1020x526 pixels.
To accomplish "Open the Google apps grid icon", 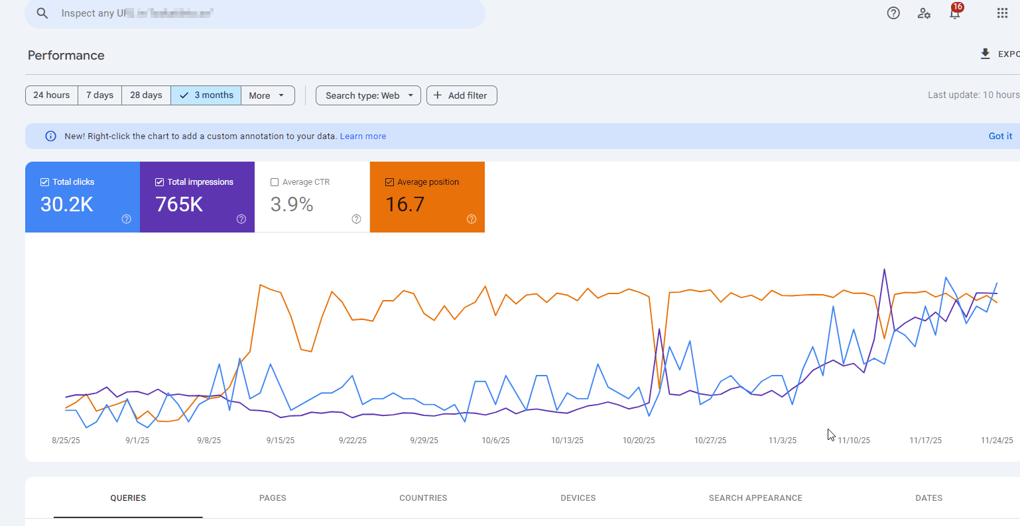I will [x=1002, y=13].
